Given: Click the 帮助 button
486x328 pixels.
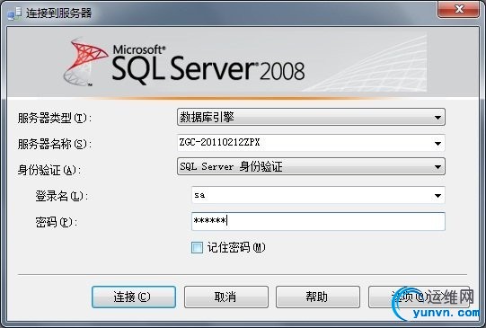Looking at the screenshot, I should (x=318, y=297).
